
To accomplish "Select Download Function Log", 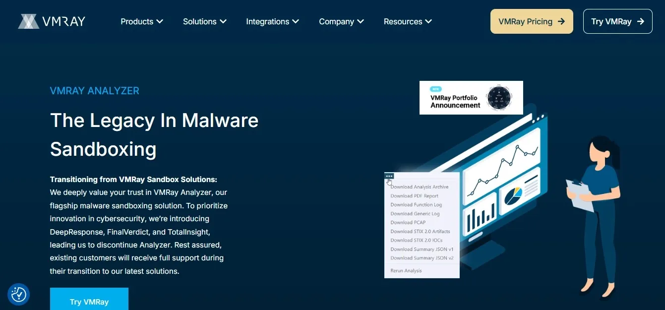I will tap(416, 205).
